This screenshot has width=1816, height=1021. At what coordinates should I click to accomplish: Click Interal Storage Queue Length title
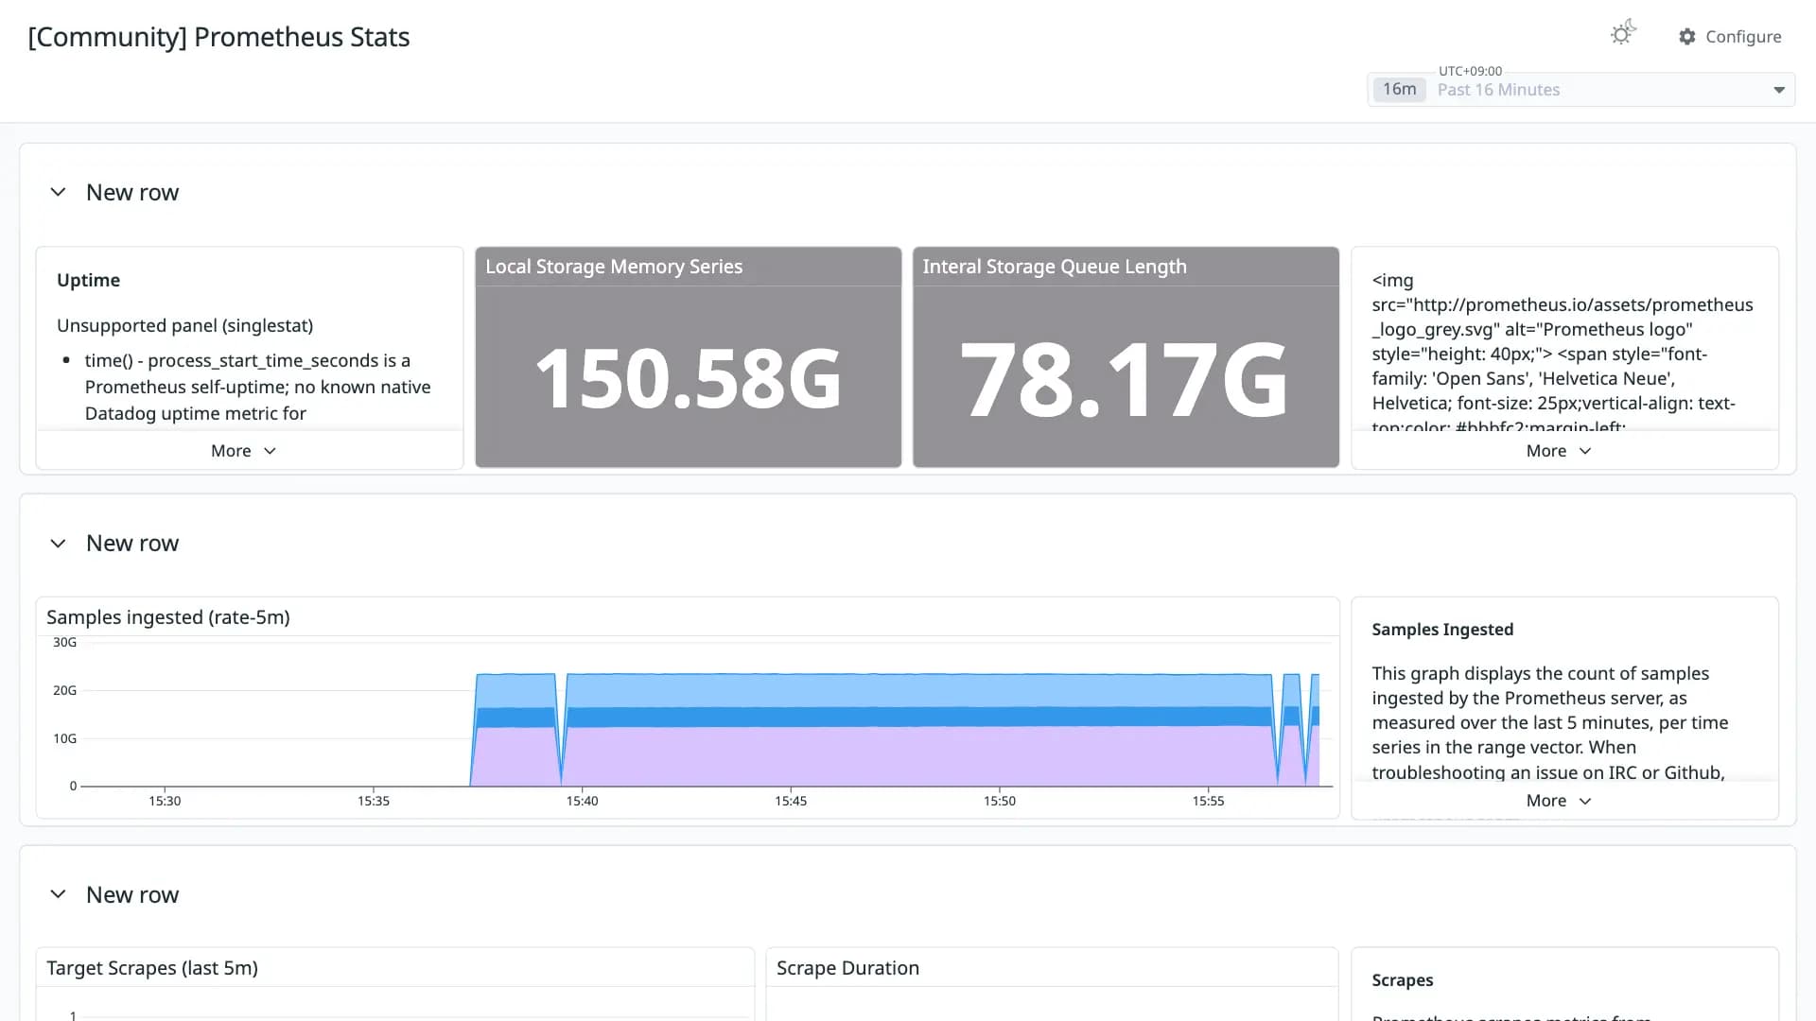click(x=1055, y=267)
